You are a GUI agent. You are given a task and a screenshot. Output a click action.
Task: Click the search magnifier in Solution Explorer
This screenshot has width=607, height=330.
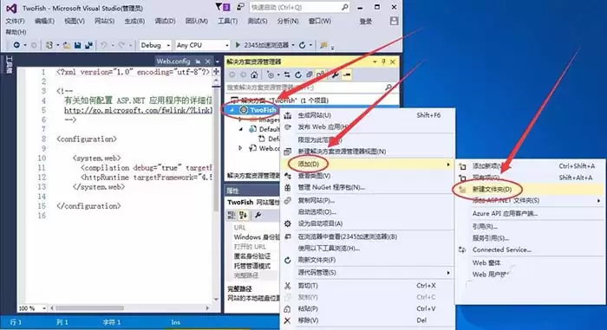tap(388, 87)
